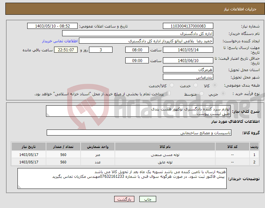The height and width of the screenshot is (208, 265).
Task: Click the section heading اطلاعات کالاهای مورد نیاز
Action: [x=235, y=121]
